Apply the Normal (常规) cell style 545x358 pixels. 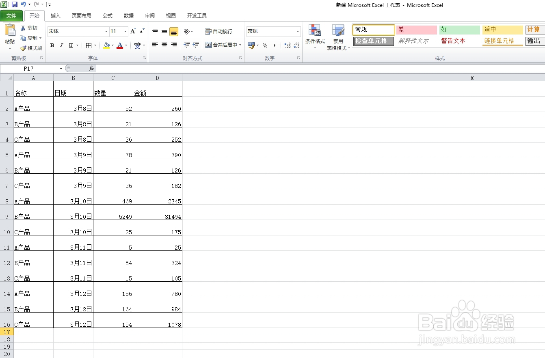tap(374, 30)
